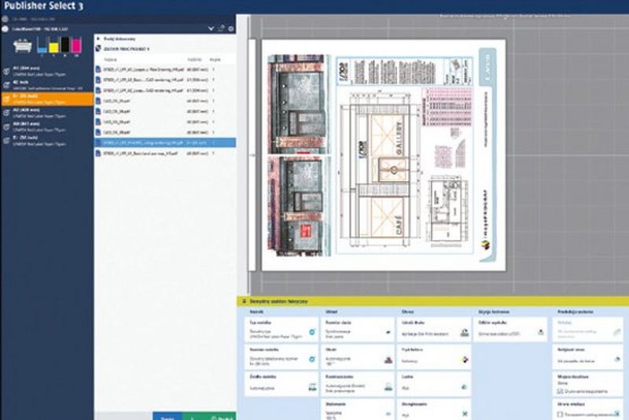The height and width of the screenshot is (420, 629).
Task: Select the Basic land use map PDF
Action: [165, 153]
